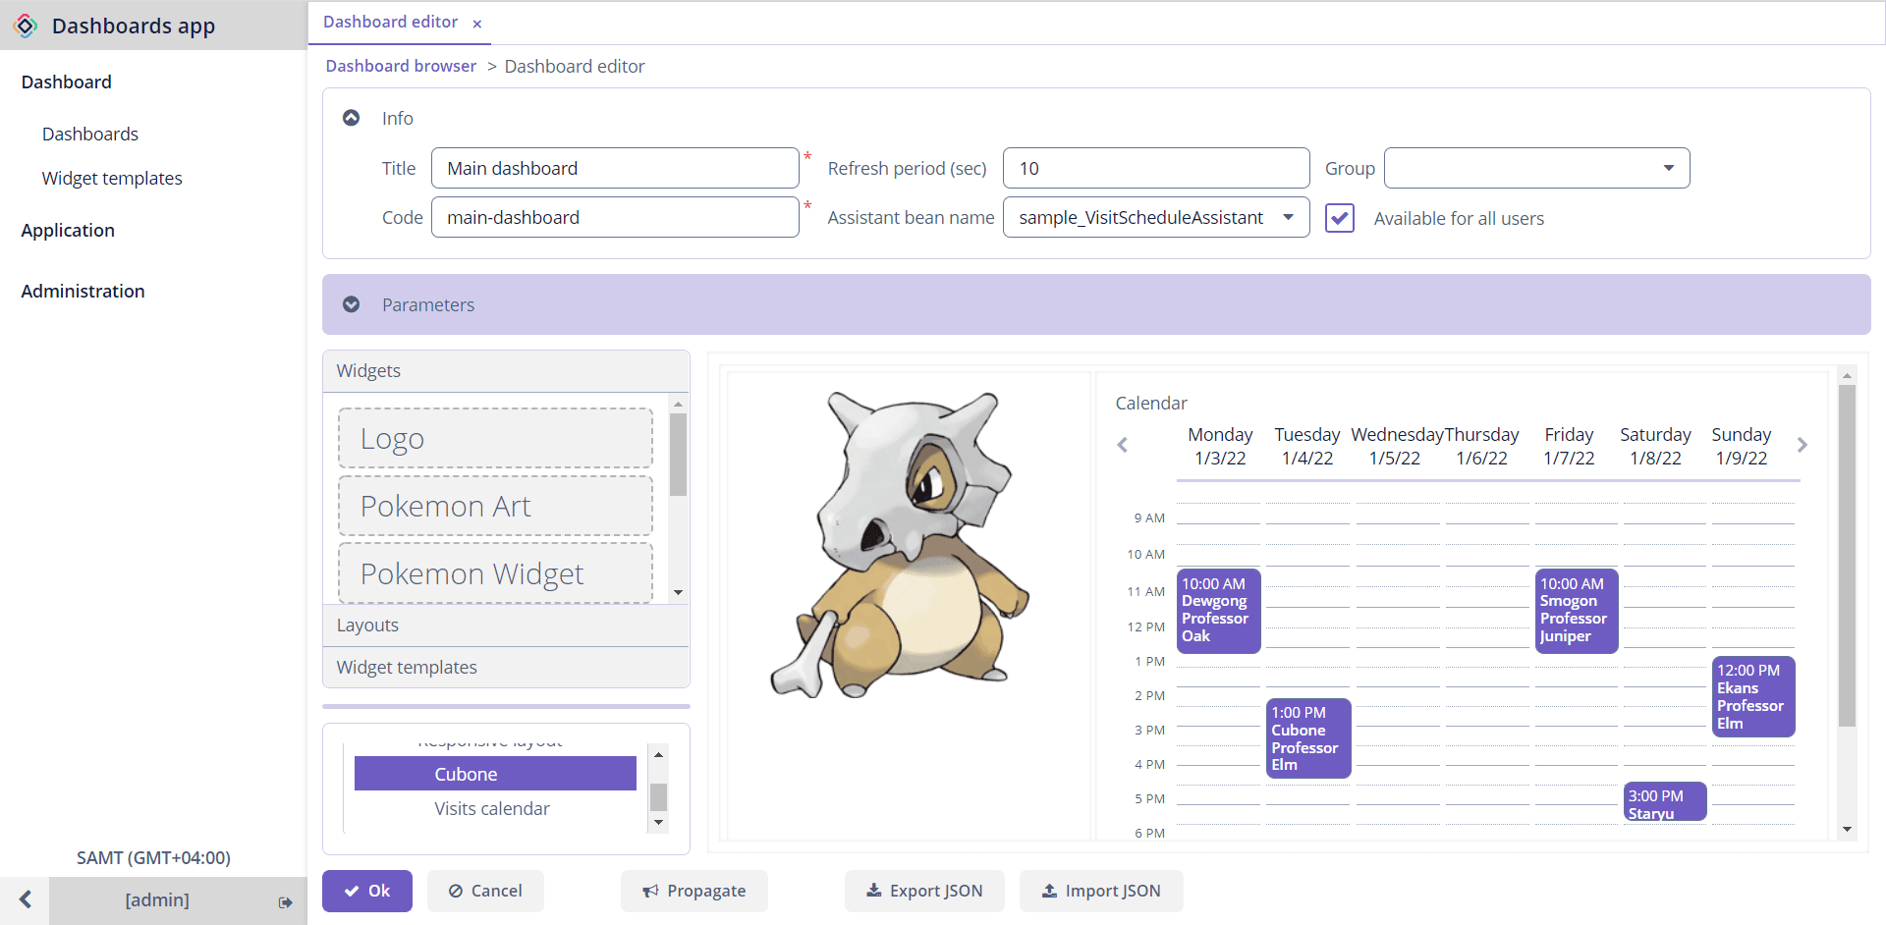Viewport: 1886px width, 925px height.
Task: Open the Ekans 12:00 PM calendar event
Action: point(1753,696)
